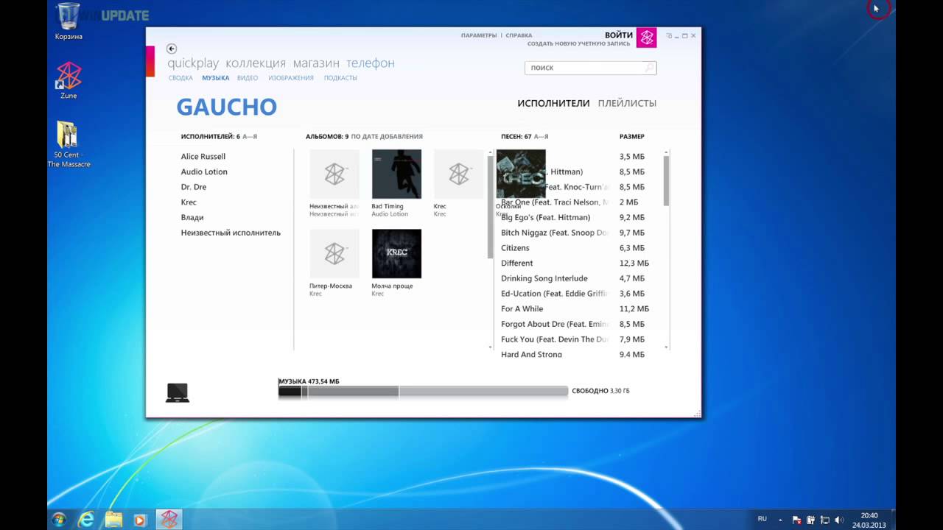Open Windows Media Player from taskbar

point(140,520)
